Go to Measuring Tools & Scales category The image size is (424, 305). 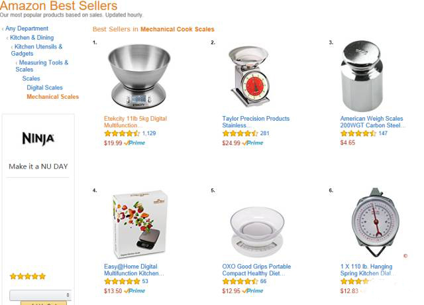(x=44, y=66)
